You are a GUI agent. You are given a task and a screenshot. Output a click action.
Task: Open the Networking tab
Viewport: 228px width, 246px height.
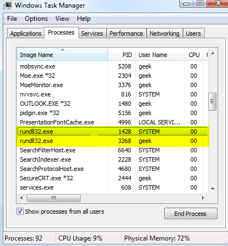164,33
